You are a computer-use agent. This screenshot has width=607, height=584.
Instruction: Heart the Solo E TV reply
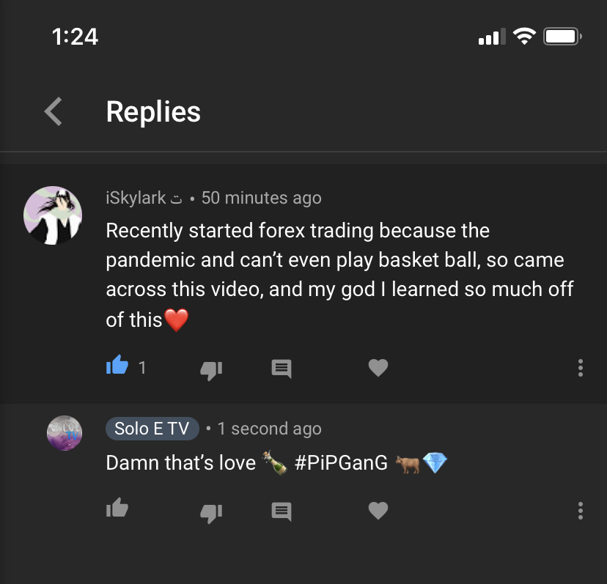click(378, 510)
